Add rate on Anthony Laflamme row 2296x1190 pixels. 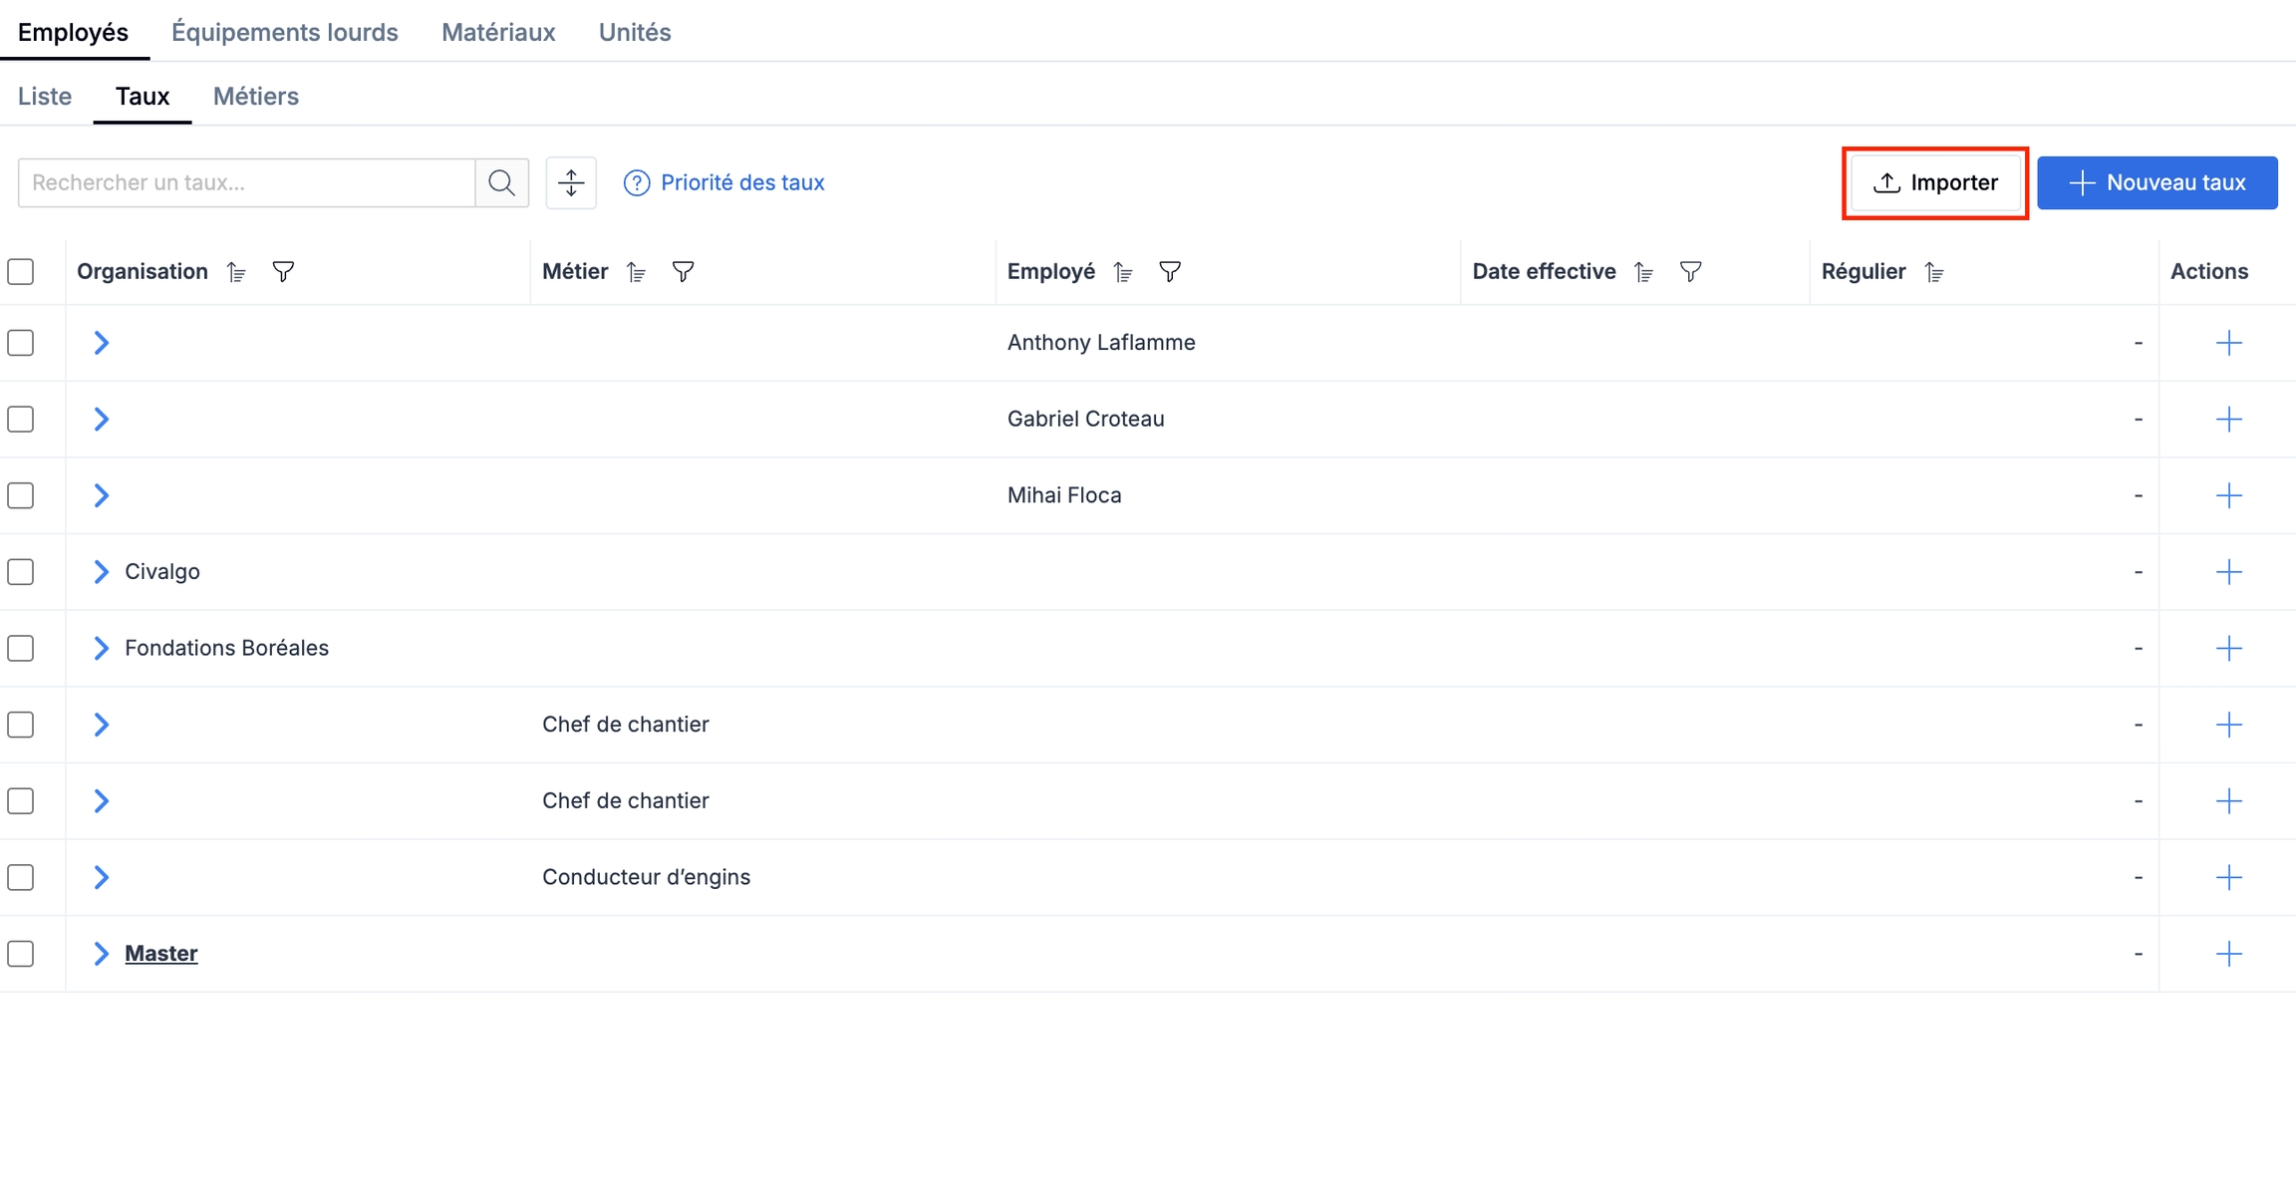pos(2228,343)
